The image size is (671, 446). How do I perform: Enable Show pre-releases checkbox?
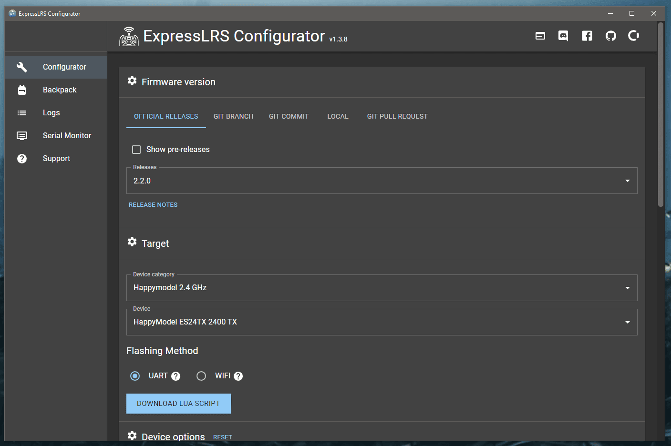tap(136, 150)
